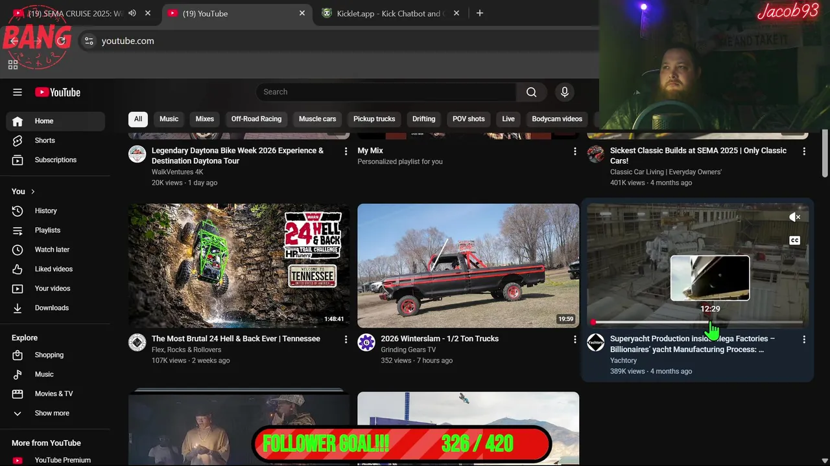The width and height of the screenshot is (830, 466).
Task: Close the Kicklet.app browser tab
Action: (x=456, y=14)
